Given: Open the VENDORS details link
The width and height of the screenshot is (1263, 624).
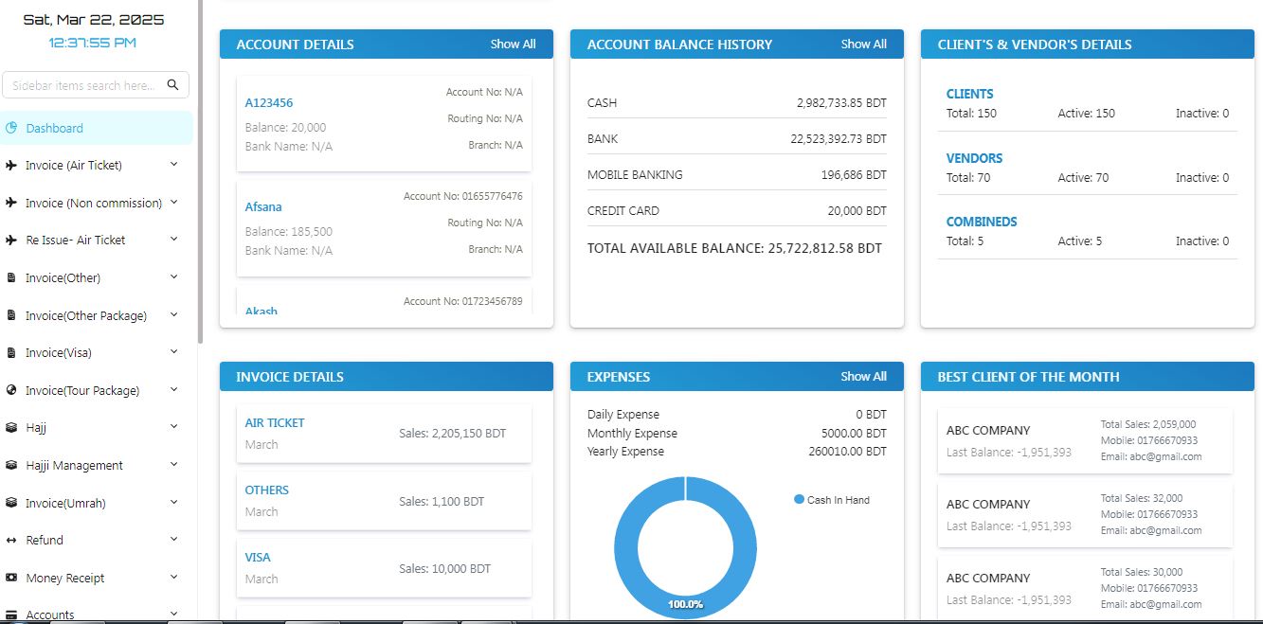Looking at the screenshot, I should coord(974,158).
